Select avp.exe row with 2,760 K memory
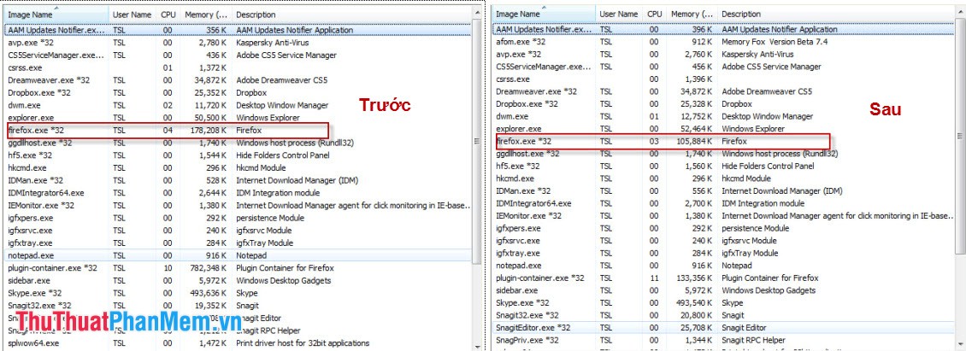 (724, 54)
